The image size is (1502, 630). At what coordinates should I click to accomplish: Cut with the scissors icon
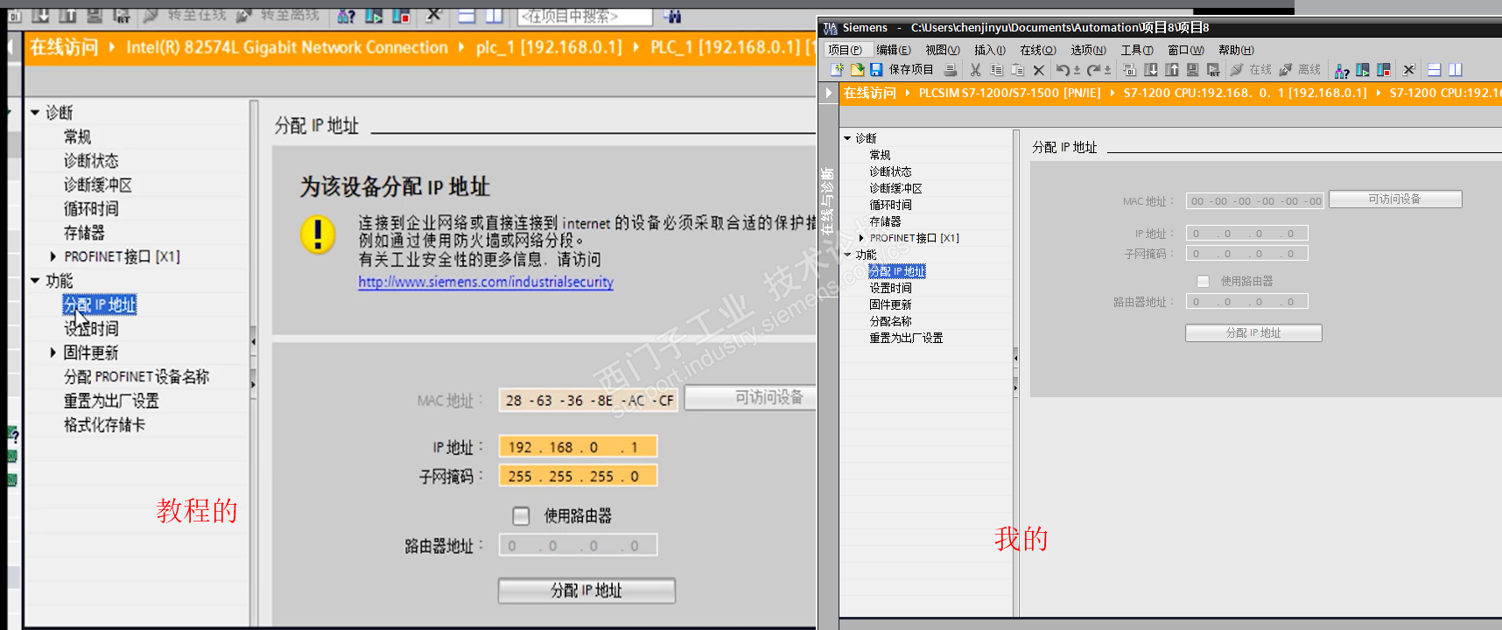point(975,70)
